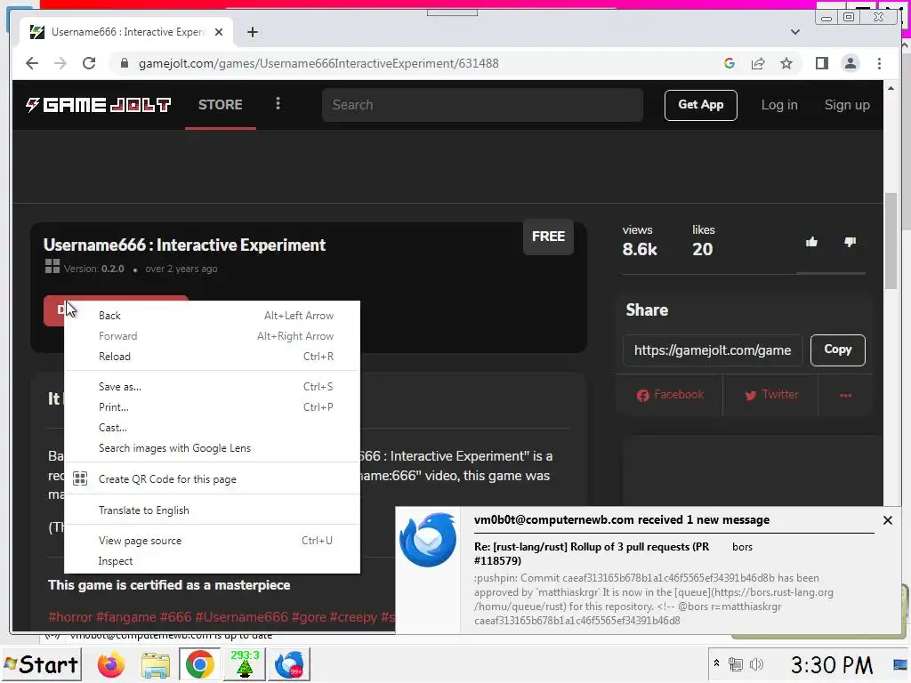Open the Google icon in address bar
The width and height of the screenshot is (911, 683).
click(x=730, y=63)
